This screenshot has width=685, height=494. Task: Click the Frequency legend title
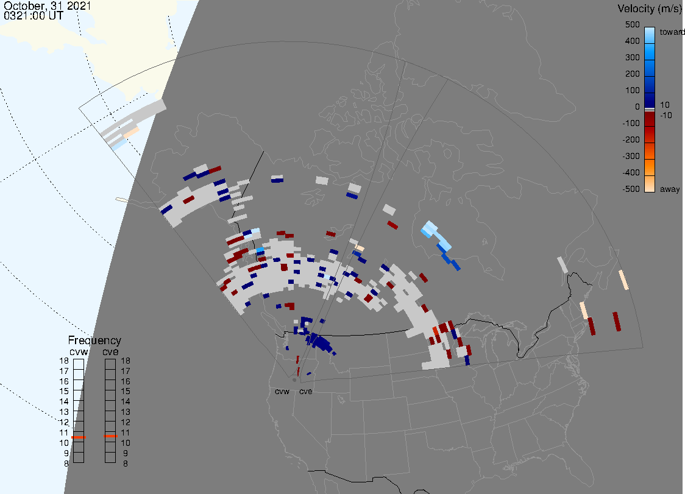pyautogui.click(x=94, y=341)
